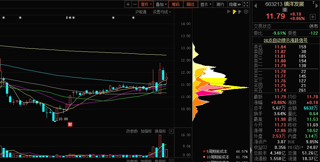Toggle the 筹码 chip distribution view

176,4
